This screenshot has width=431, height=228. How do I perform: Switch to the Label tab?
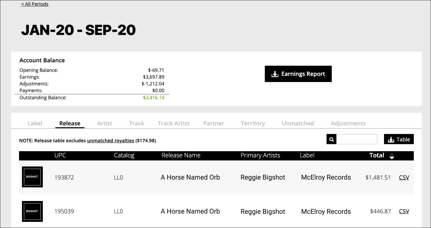click(35, 123)
